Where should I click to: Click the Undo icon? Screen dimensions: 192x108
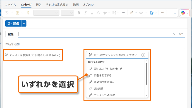tap(7, 13)
